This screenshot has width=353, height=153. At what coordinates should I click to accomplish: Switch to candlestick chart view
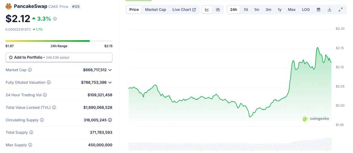[218, 10]
